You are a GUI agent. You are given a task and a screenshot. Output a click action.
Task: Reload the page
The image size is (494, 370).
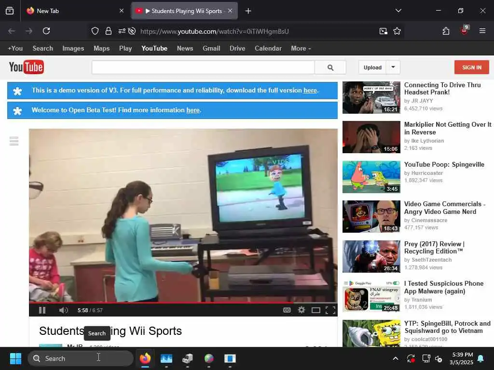coord(46,31)
